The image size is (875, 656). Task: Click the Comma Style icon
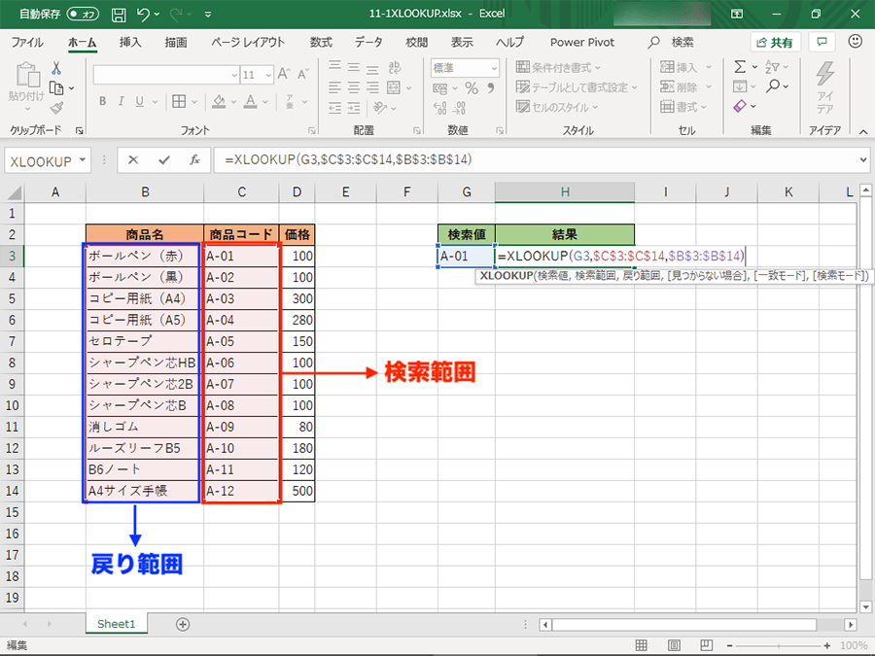coord(491,88)
